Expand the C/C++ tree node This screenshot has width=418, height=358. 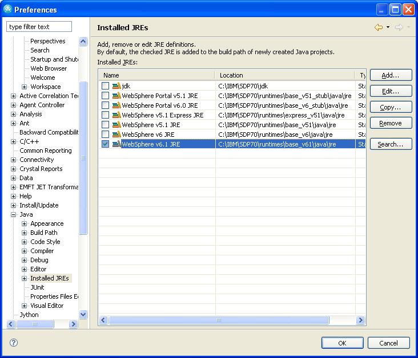tap(13, 141)
